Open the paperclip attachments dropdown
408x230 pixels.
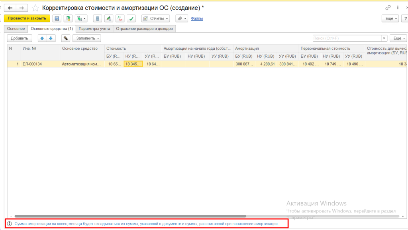tap(182, 18)
